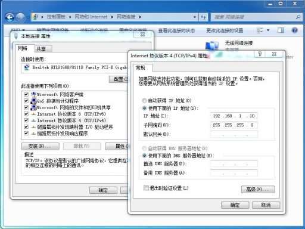Toggle Microsoft 网络的文件和打印机共享 checkbox
The image size is (305, 229).
point(26,107)
